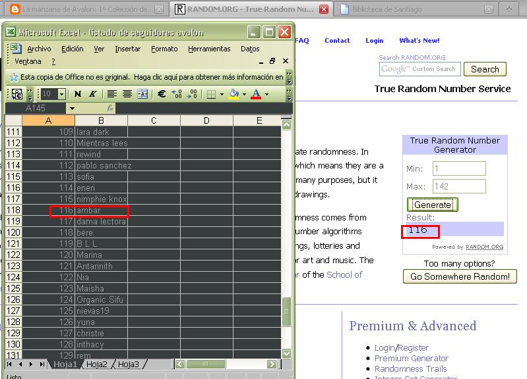This screenshot has height=379, width=527.
Task: Decrease decimal places button
Action: pyautogui.click(x=192, y=94)
